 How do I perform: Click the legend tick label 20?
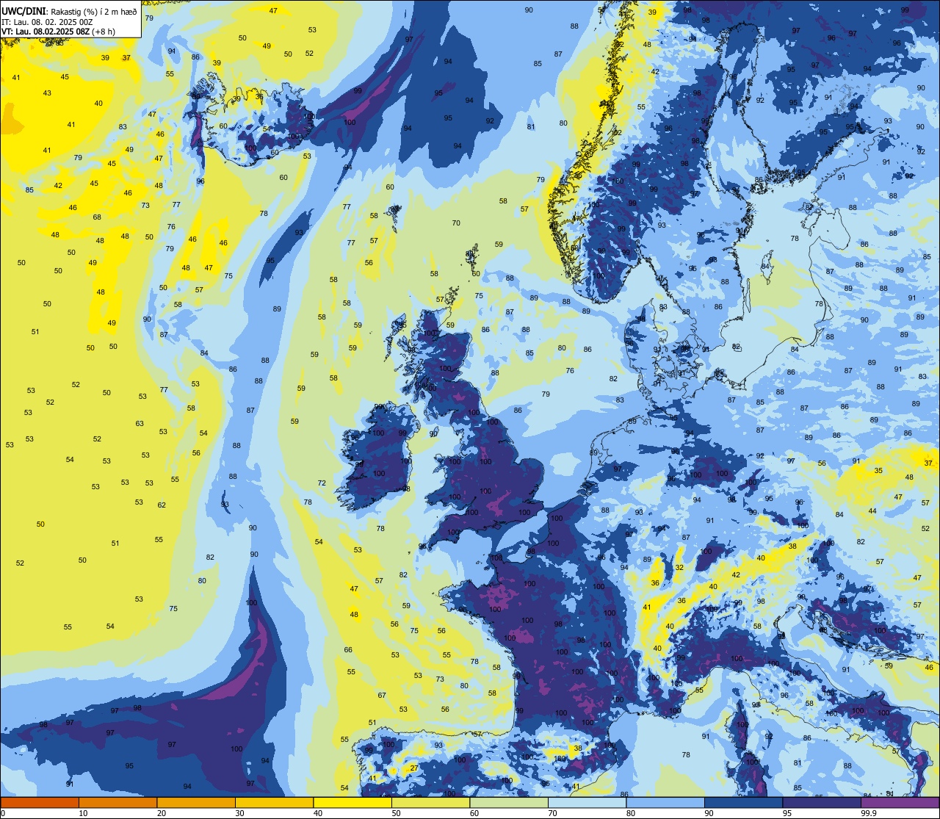point(162,812)
